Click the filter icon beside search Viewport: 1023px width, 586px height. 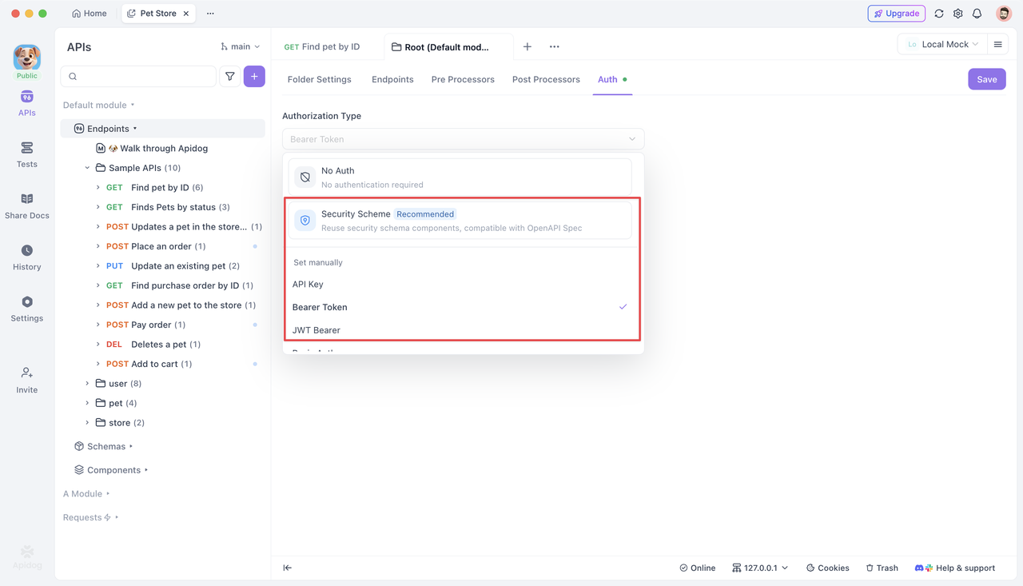point(230,77)
